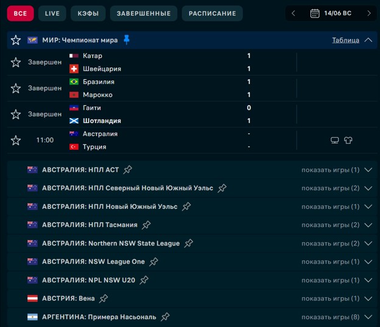Image resolution: width=380 pixels, height=327 pixels.
Task: Open Гаити team name
Action: [x=91, y=108]
